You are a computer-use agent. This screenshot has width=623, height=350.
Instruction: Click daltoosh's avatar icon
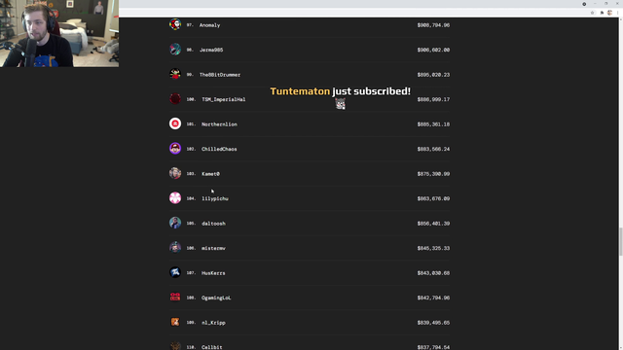click(x=175, y=223)
